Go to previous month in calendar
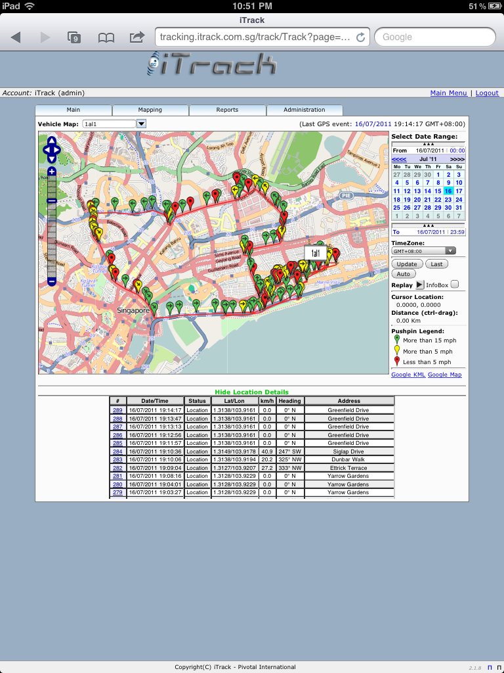 pos(399,159)
